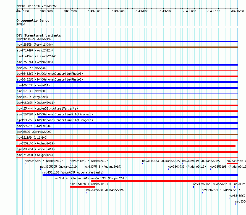Select the nsv2369 (Kidd2008) label
The image size is (246, 215).
32,68
